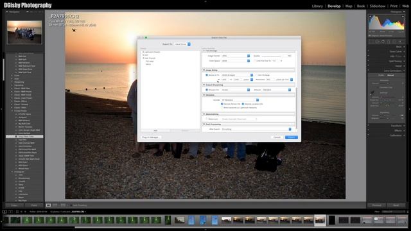Click the Add preset button
The image size is (411, 231).
(155, 130)
